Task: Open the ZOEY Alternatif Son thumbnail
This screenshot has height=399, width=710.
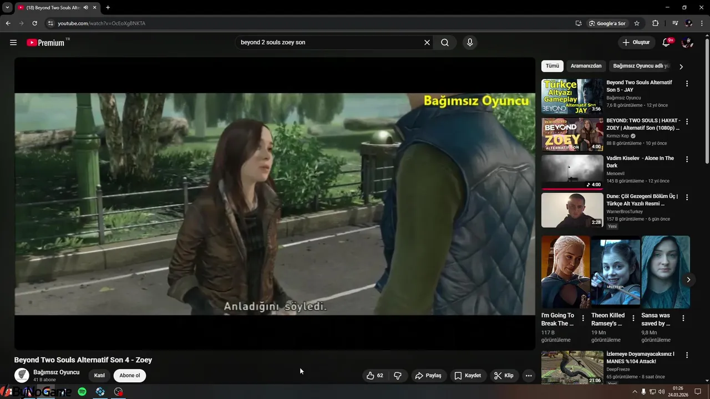Action: tap(572, 134)
